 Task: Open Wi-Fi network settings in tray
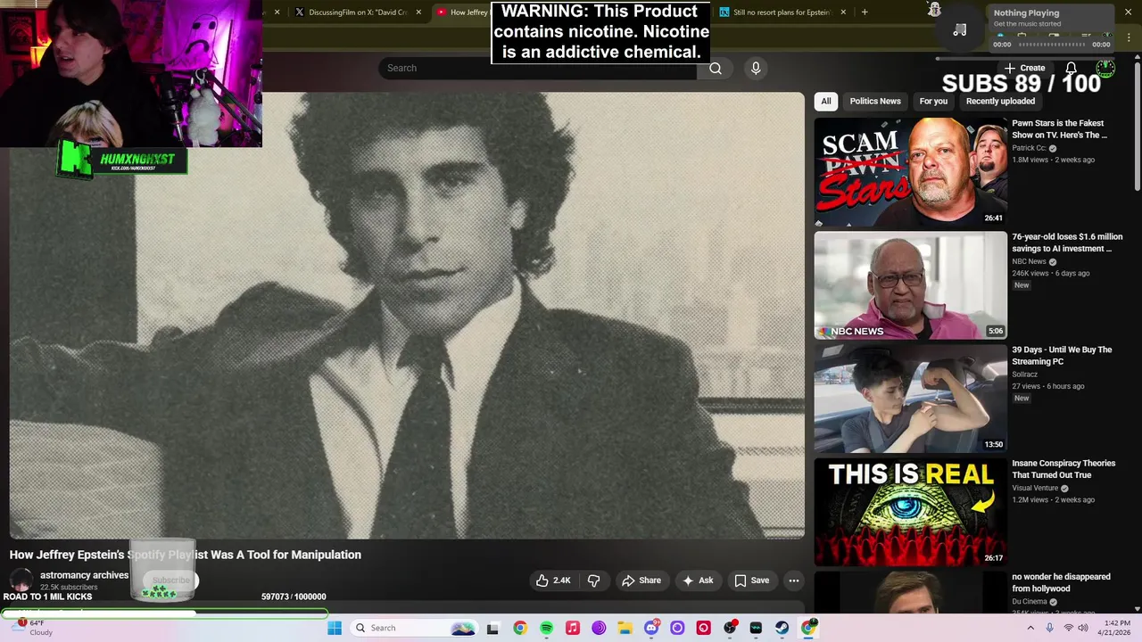coord(1068,628)
